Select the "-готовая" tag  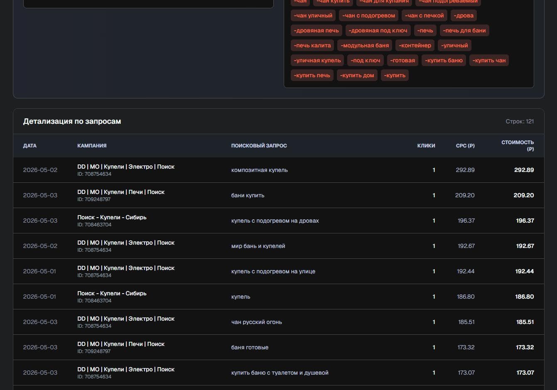click(402, 60)
